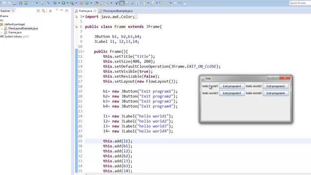Click line number 17 in the gutter

coord(80,81)
